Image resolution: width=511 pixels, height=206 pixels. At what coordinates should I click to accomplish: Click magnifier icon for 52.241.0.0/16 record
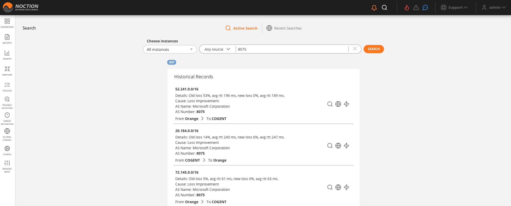[330, 104]
